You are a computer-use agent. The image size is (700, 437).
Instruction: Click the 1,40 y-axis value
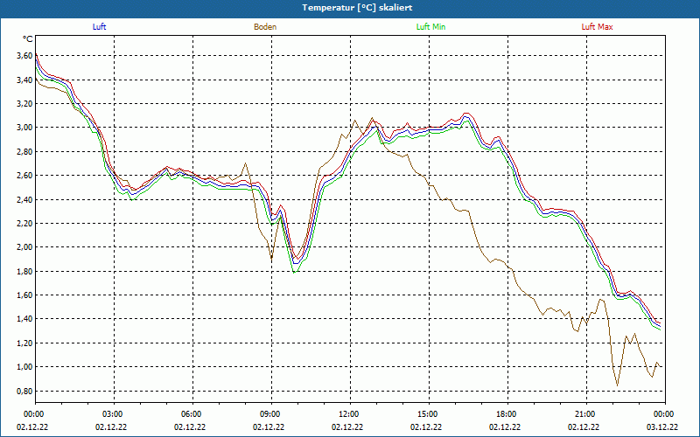(x=24, y=319)
